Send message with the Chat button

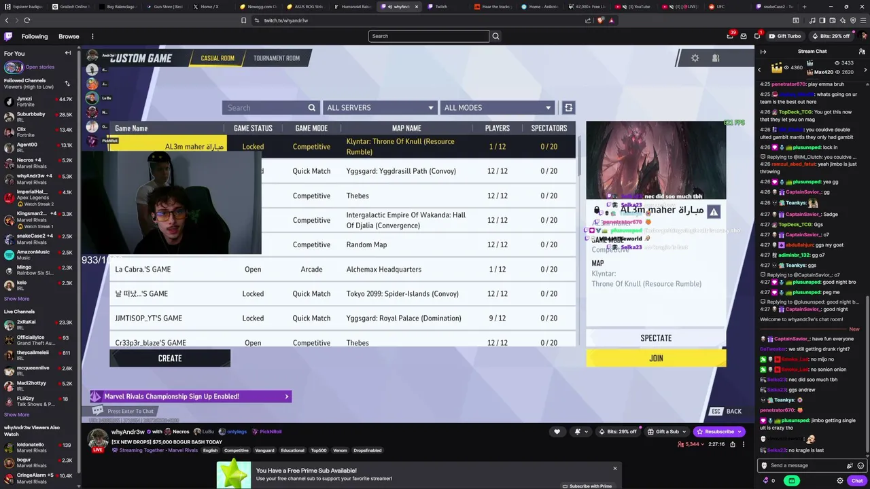tap(857, 480)
